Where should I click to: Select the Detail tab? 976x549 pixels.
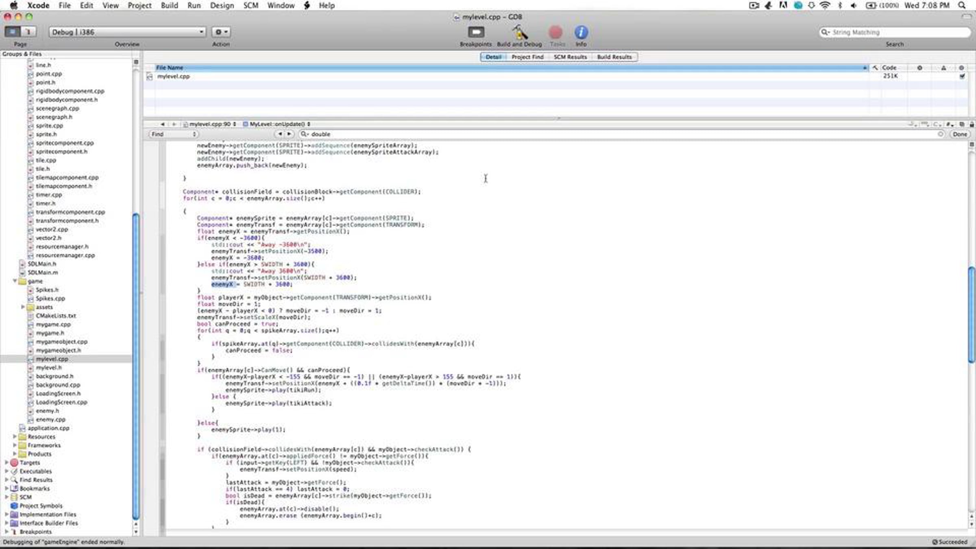pos(493,57)
